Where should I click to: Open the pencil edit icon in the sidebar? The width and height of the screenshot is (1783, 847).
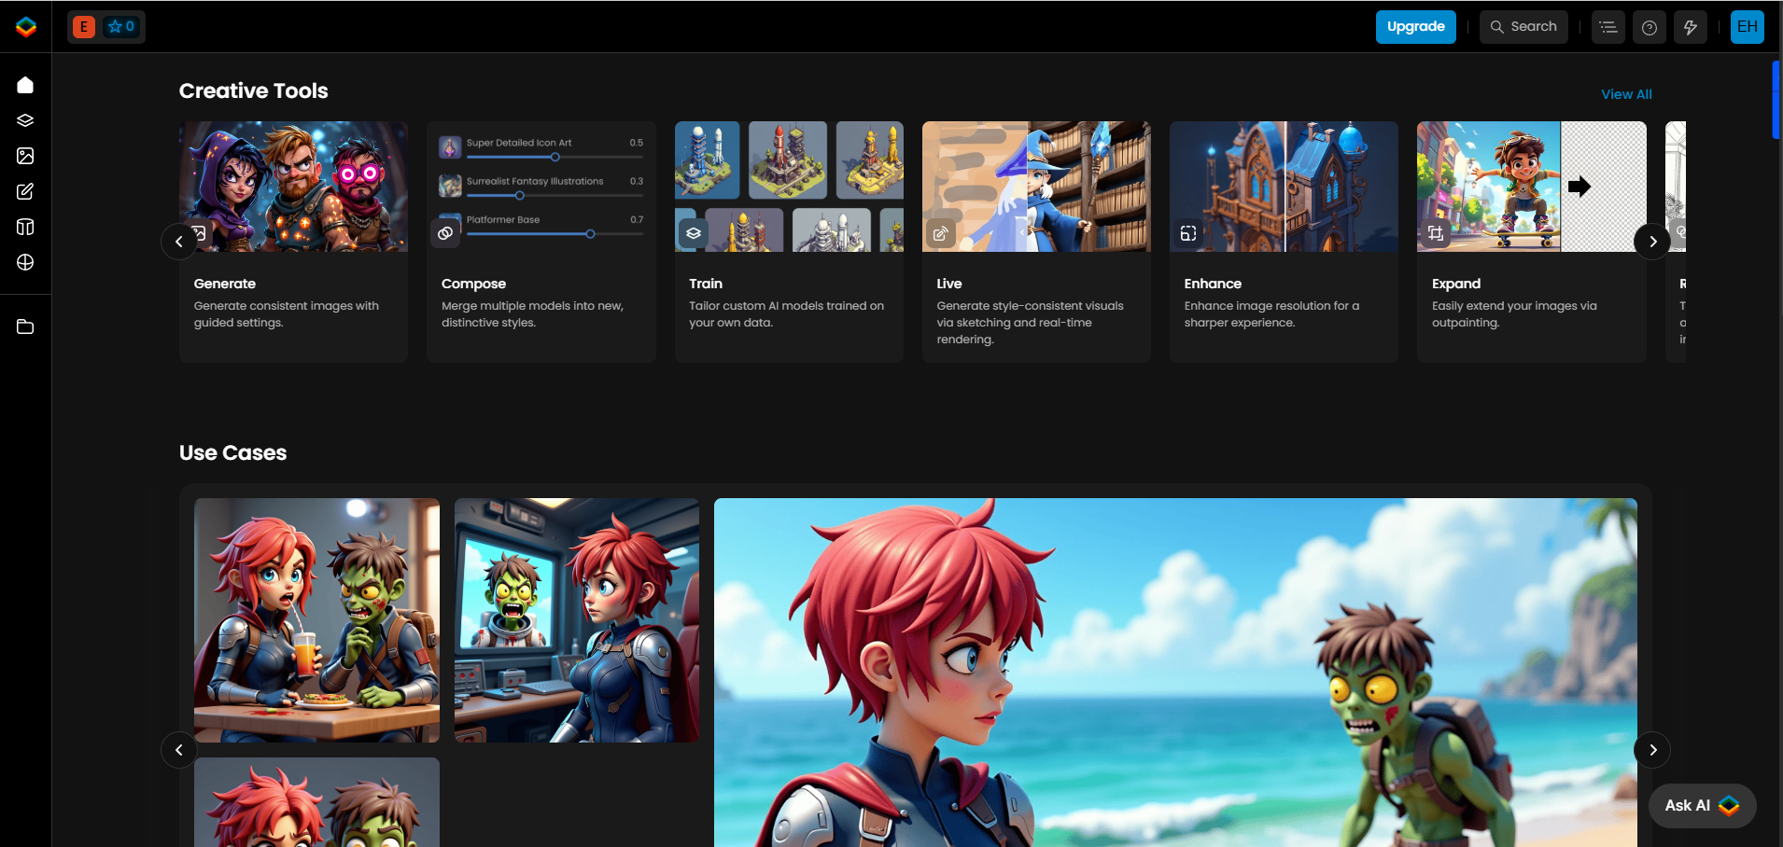pos(25,191)
